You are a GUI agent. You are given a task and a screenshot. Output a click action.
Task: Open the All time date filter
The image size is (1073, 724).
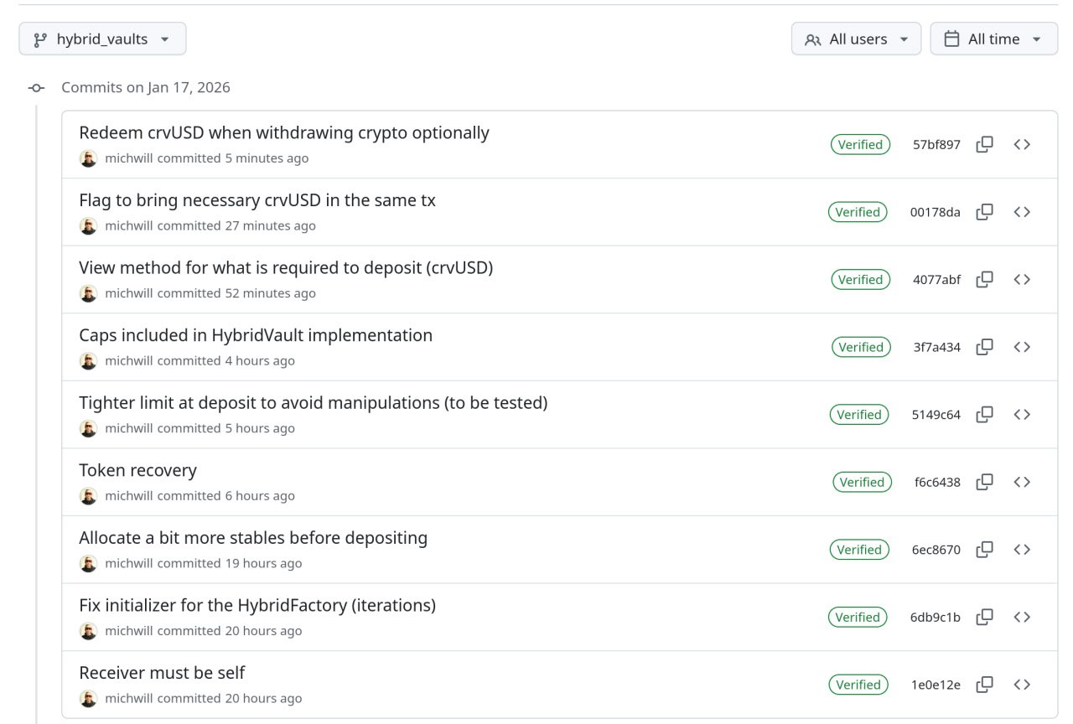tap(993, 39)
